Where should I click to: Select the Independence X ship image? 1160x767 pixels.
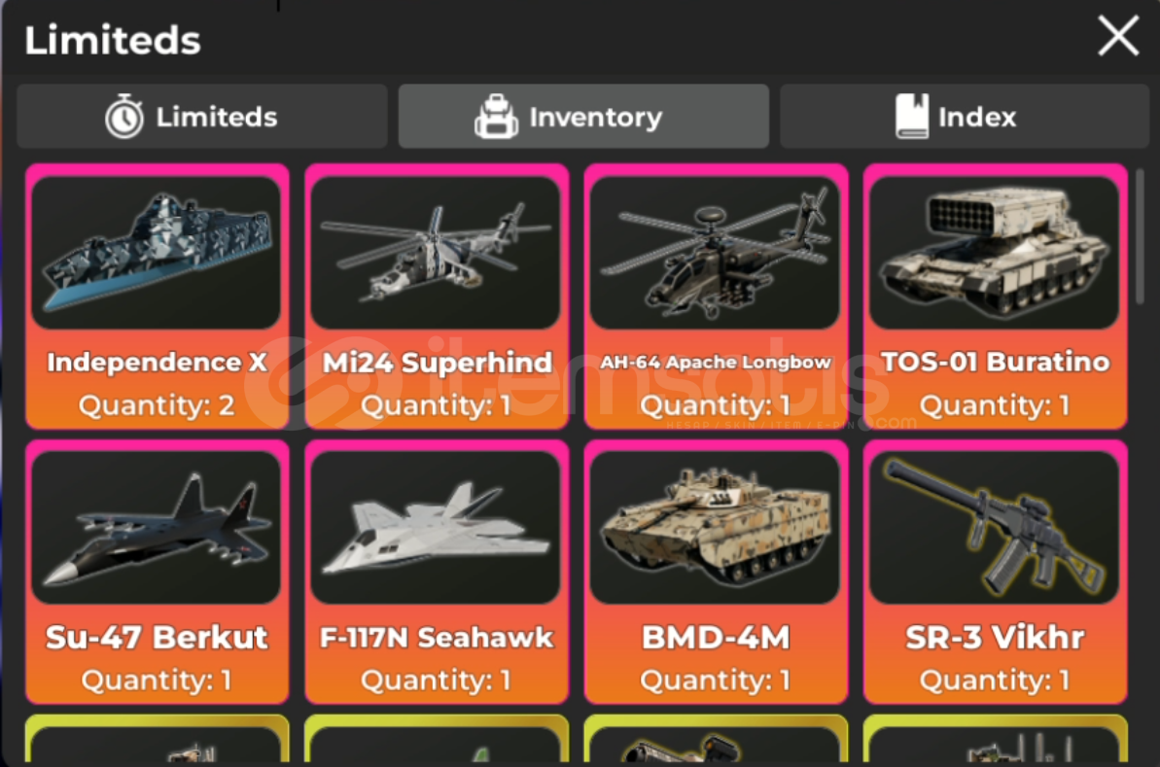(157, 252)
